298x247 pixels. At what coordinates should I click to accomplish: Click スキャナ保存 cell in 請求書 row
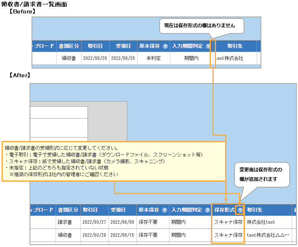click(x=228, y=222)
